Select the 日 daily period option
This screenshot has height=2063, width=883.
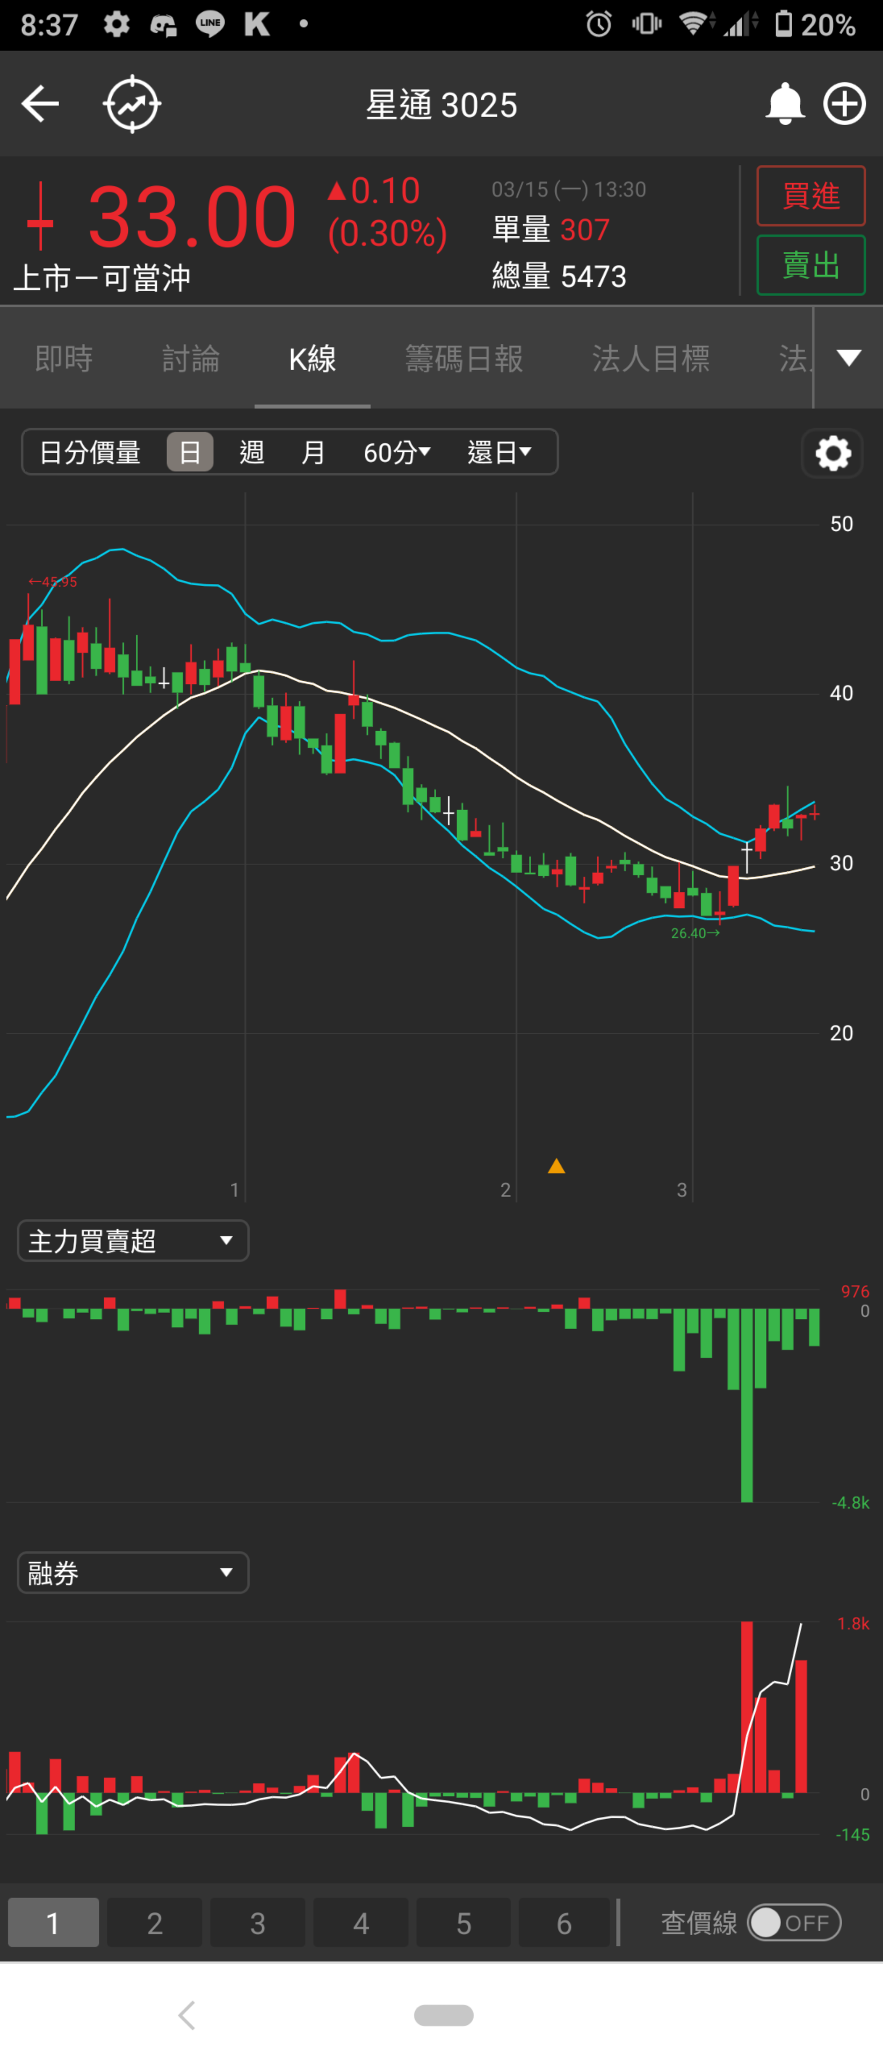[x=190, y=452]
